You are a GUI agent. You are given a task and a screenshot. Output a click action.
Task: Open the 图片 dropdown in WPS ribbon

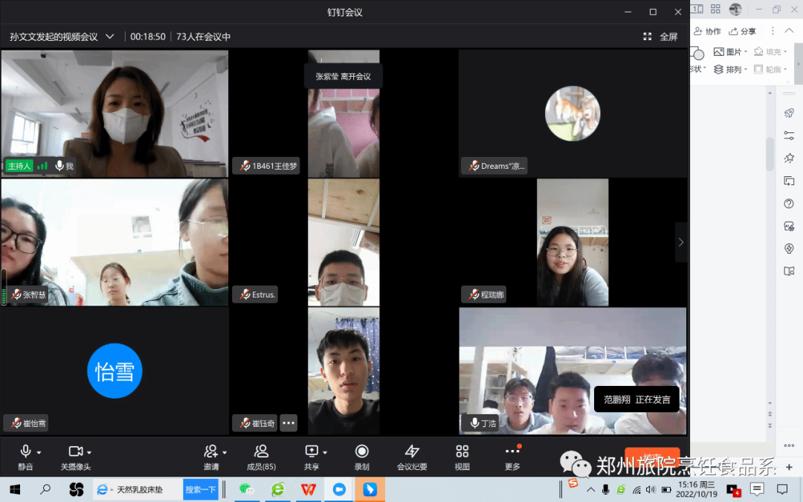coord(729,52)
